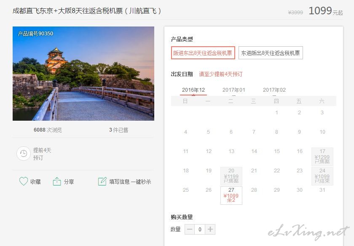The image size is (354, 246).
Task: Click the 收藏 favorite link
Action: (36, 182)
